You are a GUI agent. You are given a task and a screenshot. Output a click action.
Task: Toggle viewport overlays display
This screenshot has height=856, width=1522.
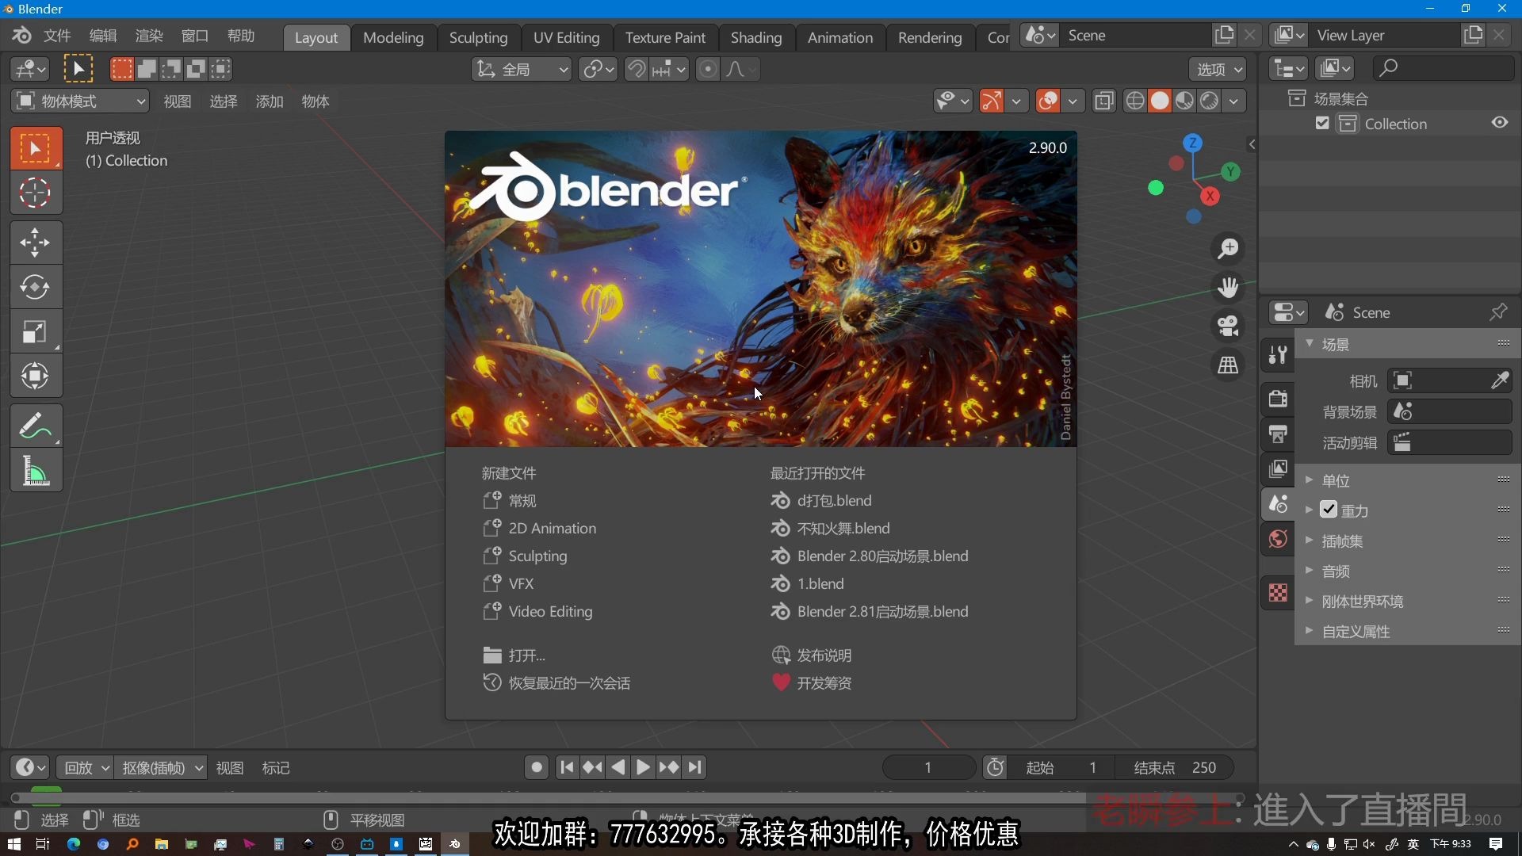pyautogui.click(x=1048, y=101)
